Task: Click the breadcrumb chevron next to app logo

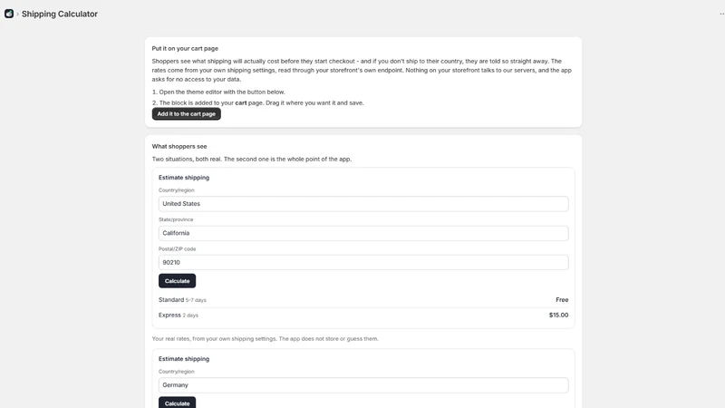Action: point(17,14)
